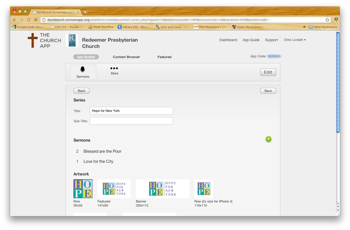Viewport: 350px width, 230px height.
Task: Open the Other Bookmarks folder
Action: (x=323, y=27)
